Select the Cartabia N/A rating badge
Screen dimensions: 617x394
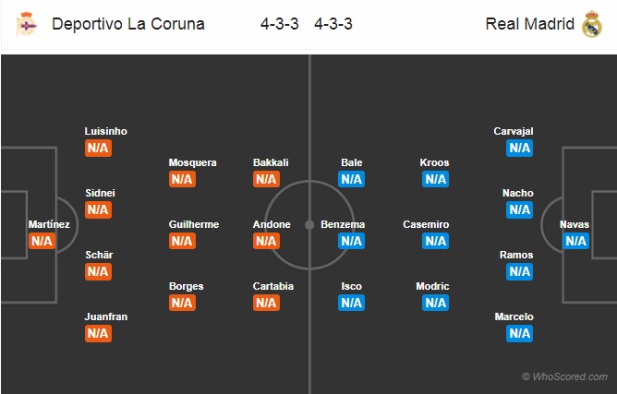[x=266, y=304]
